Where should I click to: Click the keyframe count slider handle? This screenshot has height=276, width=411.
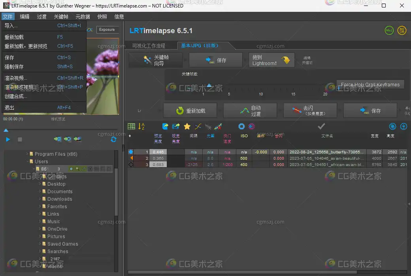209,86
